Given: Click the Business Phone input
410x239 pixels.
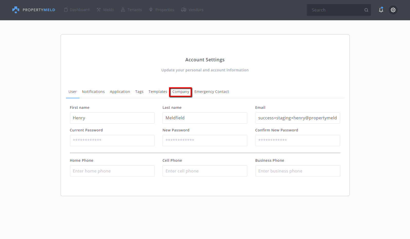Looking at the screenshot, I should [x=298, y=171].
